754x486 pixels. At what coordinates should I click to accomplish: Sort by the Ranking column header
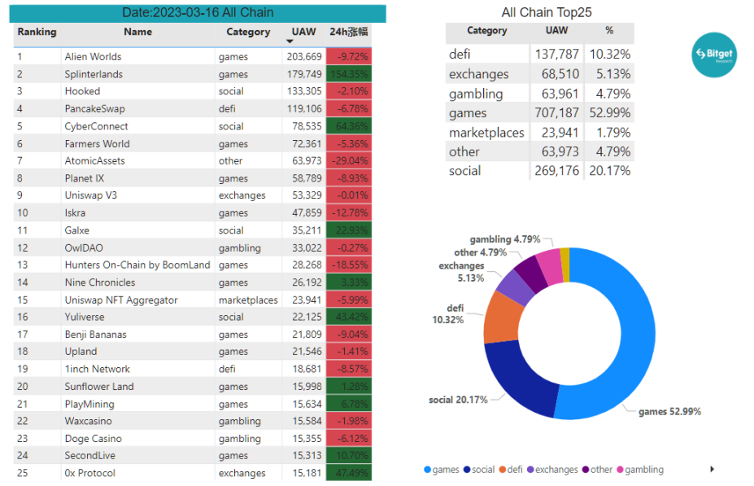point(37,32)
